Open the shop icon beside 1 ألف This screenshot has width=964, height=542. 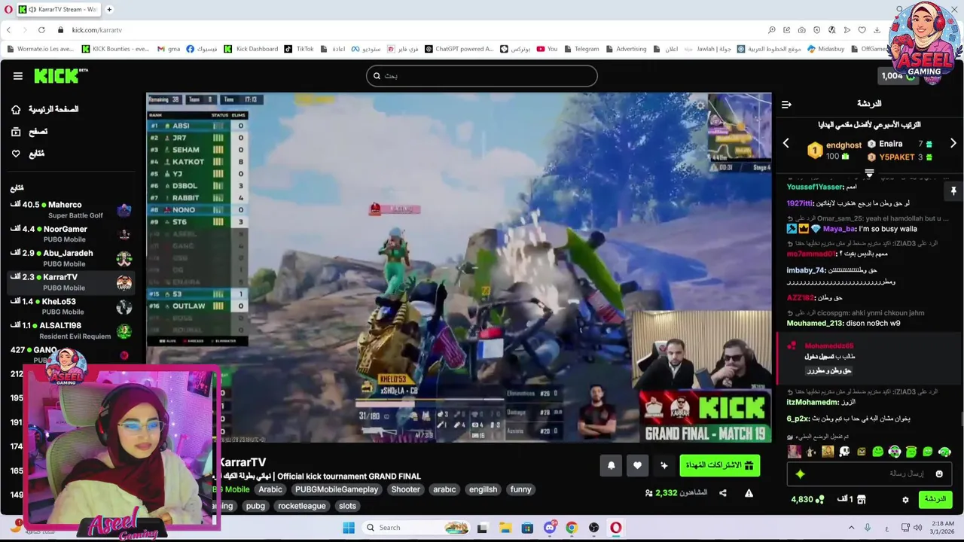pos(862,499)
